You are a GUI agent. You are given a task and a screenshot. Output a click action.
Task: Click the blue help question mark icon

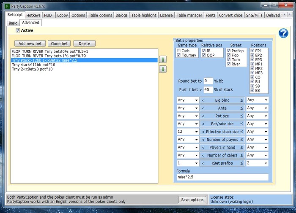click(x=283, y=34)
